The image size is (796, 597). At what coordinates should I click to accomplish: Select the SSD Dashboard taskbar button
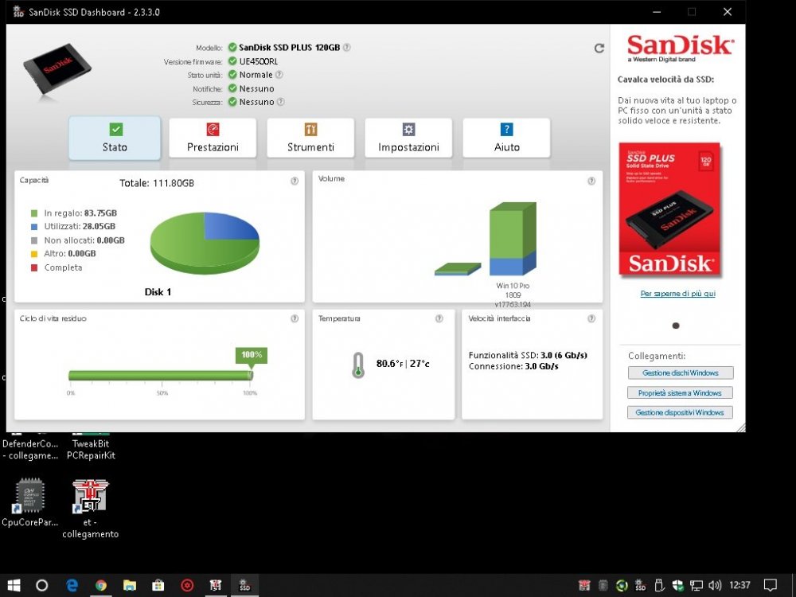coord(244,585)
